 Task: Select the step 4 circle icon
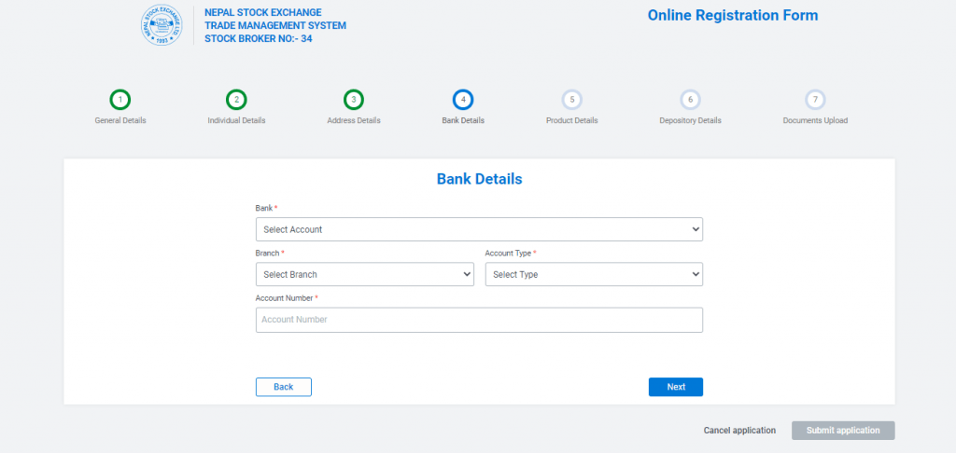coord(463,100)
